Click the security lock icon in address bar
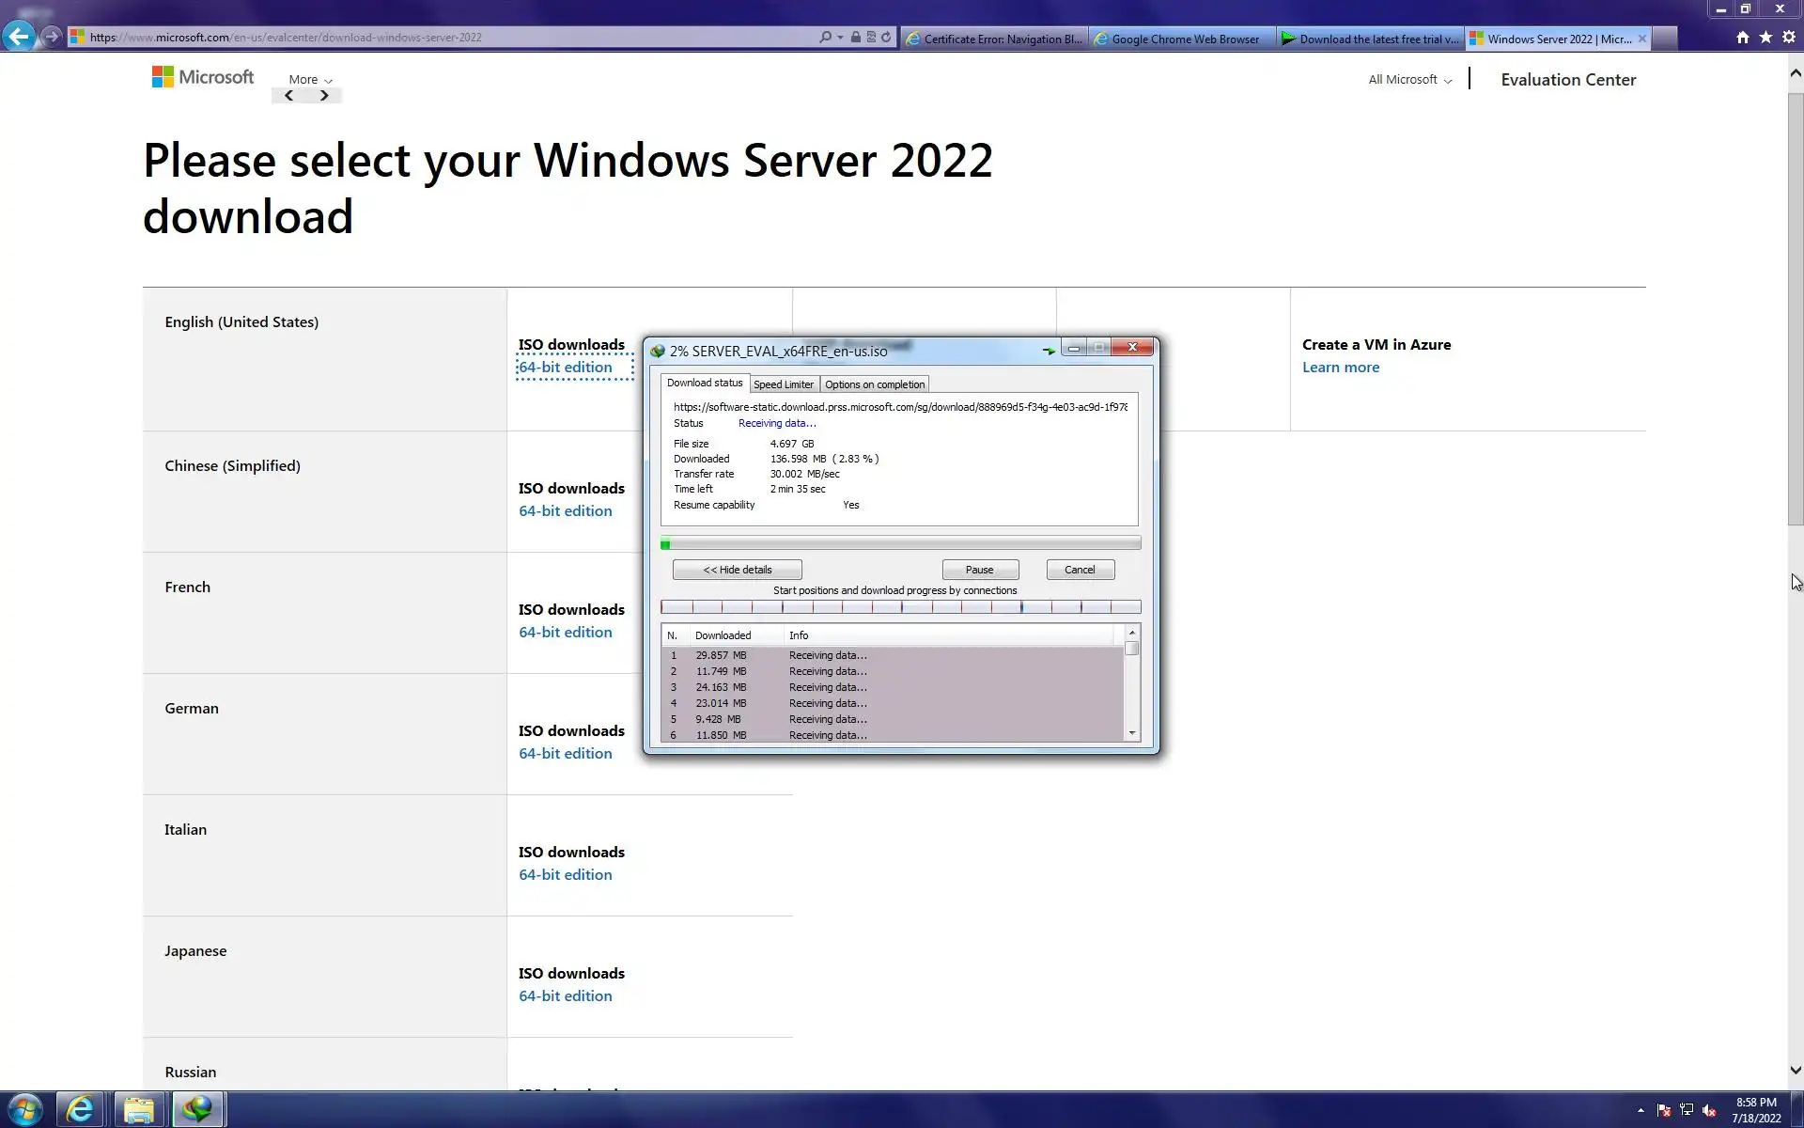This screenshot has height=1128, width=1804. click(855, 38)
